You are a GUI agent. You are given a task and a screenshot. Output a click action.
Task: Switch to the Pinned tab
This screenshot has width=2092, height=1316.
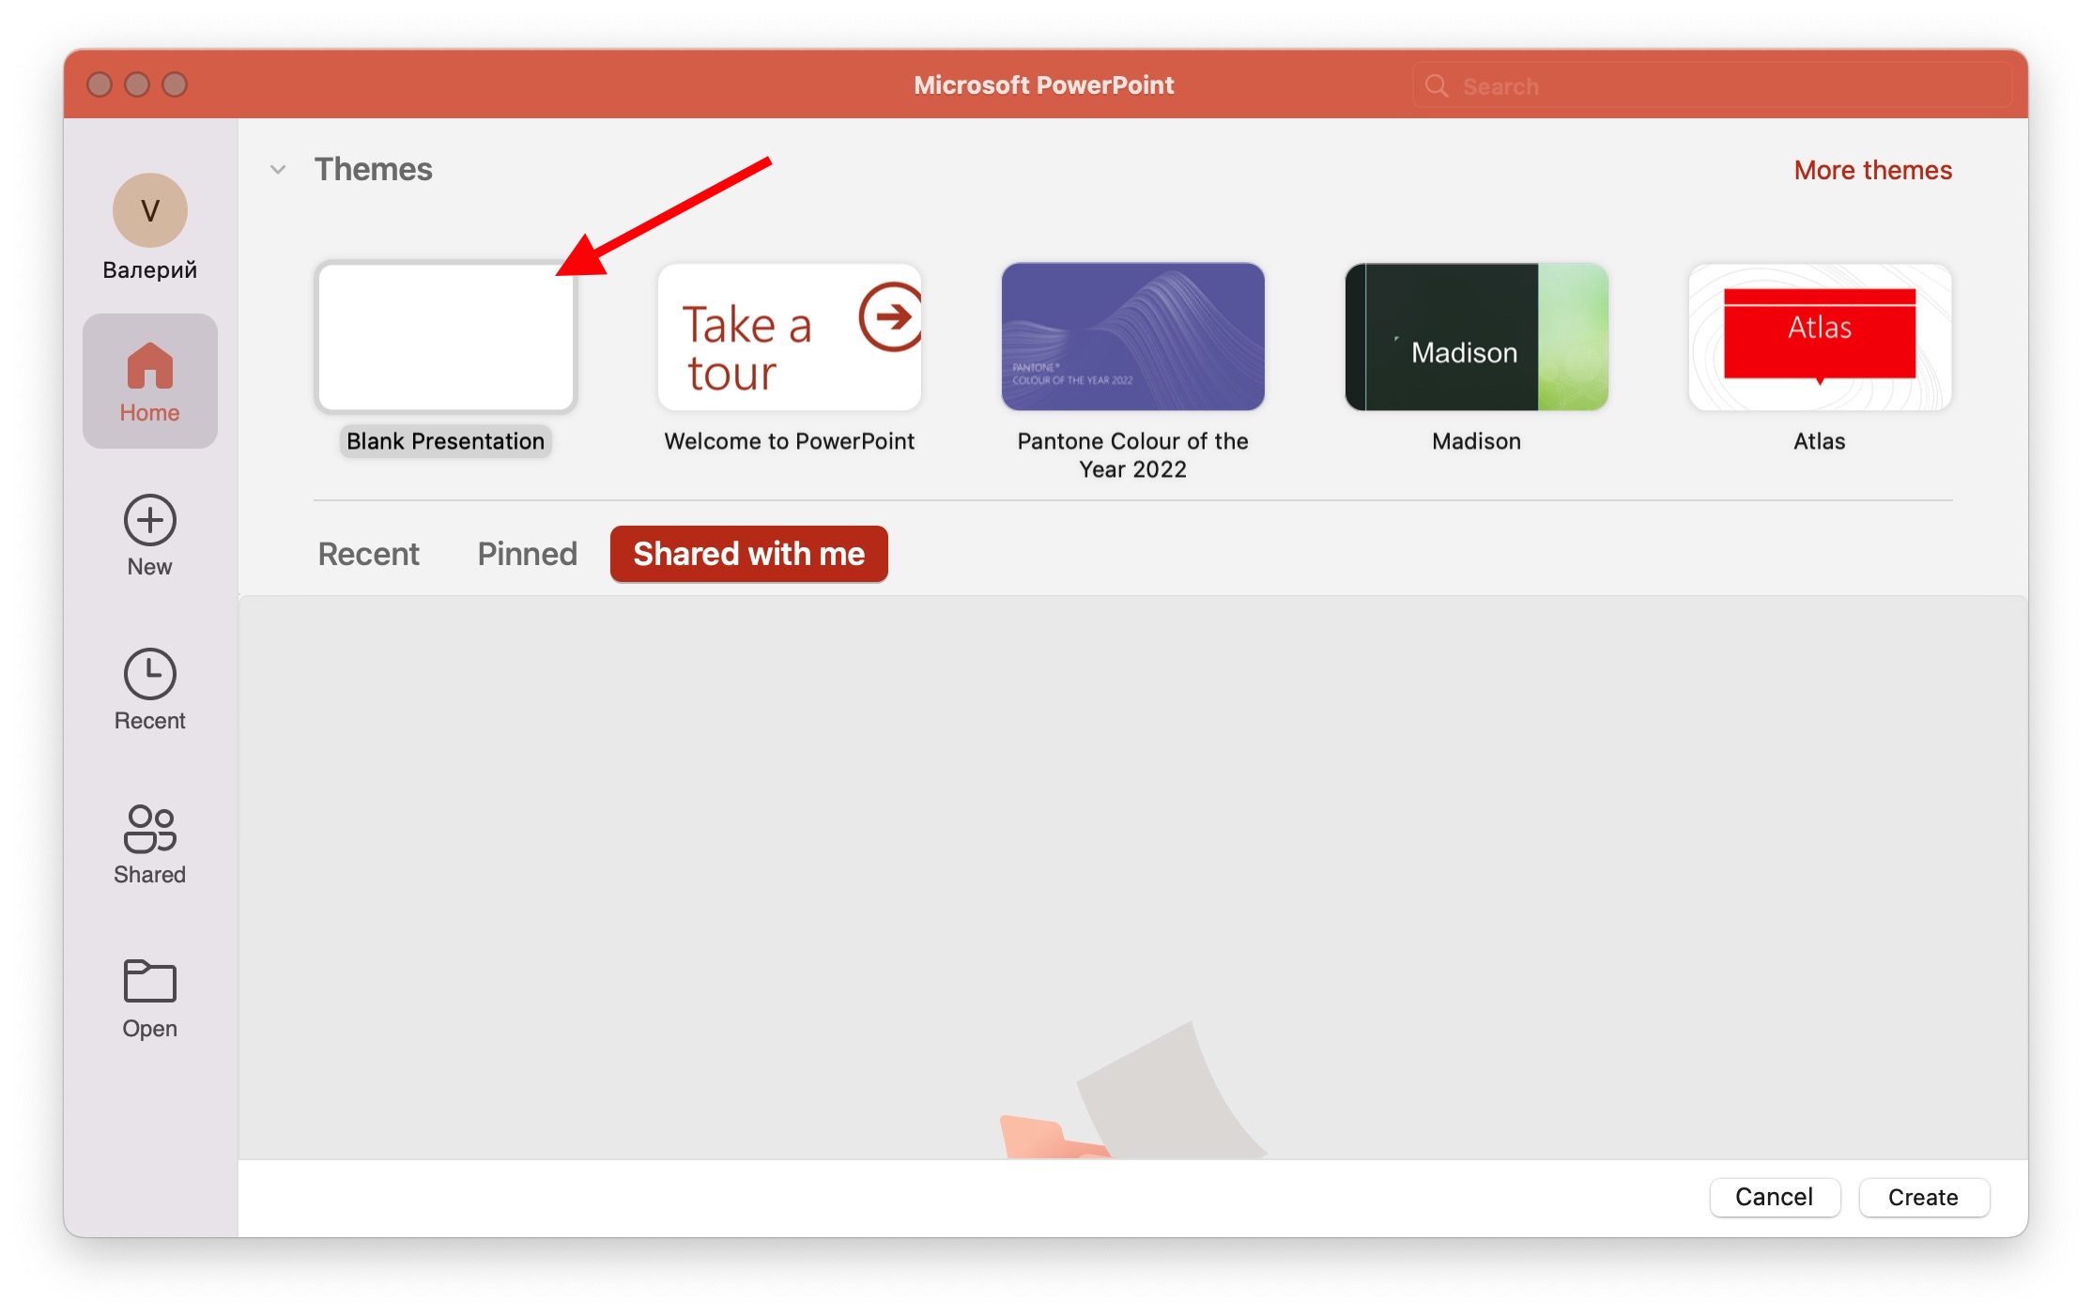pos(527,554)
